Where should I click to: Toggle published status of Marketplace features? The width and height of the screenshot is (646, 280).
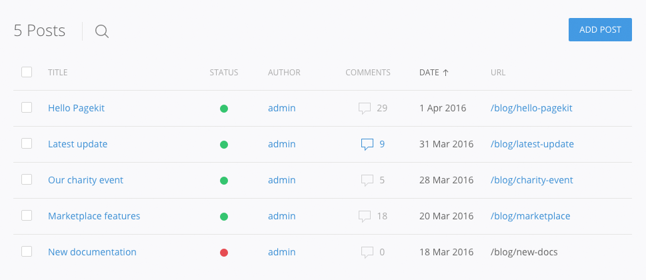pyautogui.click(x=224, y=217)
